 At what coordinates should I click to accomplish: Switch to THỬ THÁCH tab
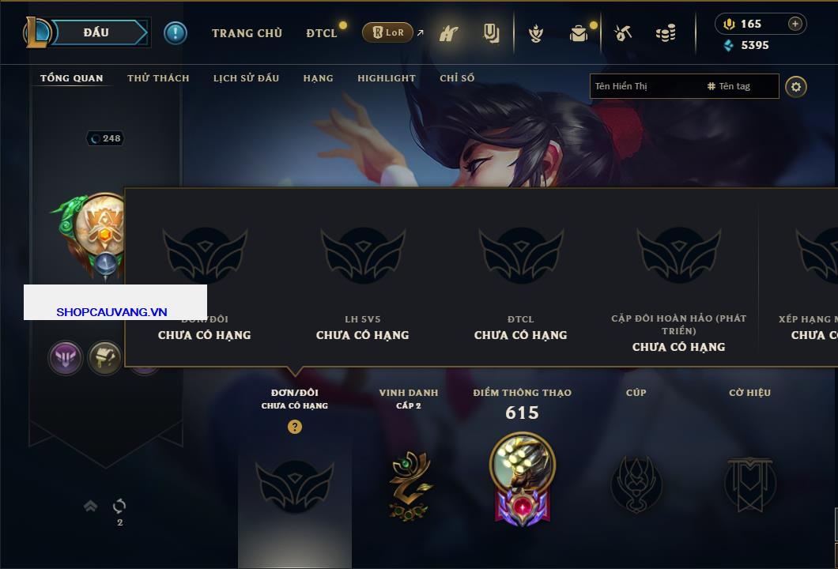coord(158,78)
